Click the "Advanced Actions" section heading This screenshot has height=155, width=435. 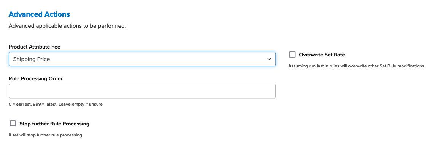click(39, 14)
